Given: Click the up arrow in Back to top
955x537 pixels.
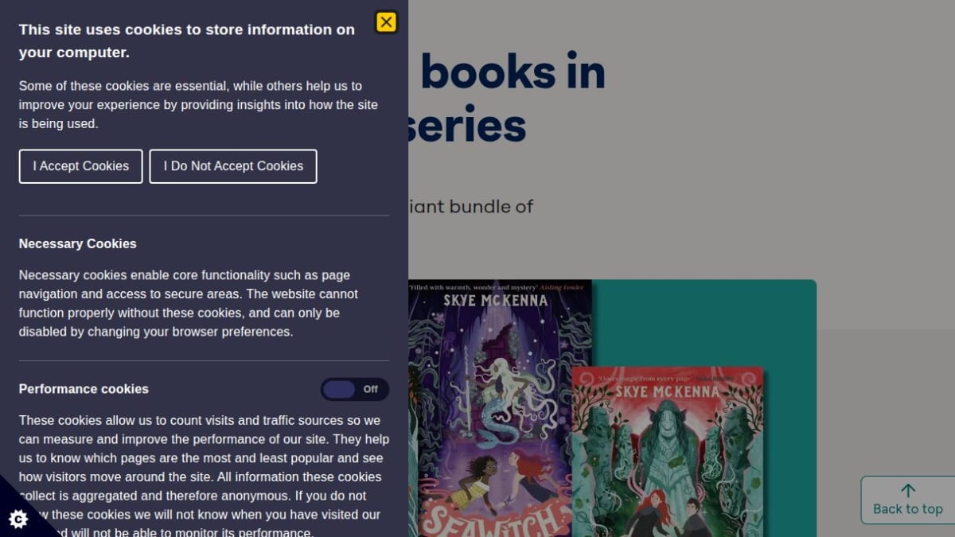Looking at the screenshot, I should (908, 491).
